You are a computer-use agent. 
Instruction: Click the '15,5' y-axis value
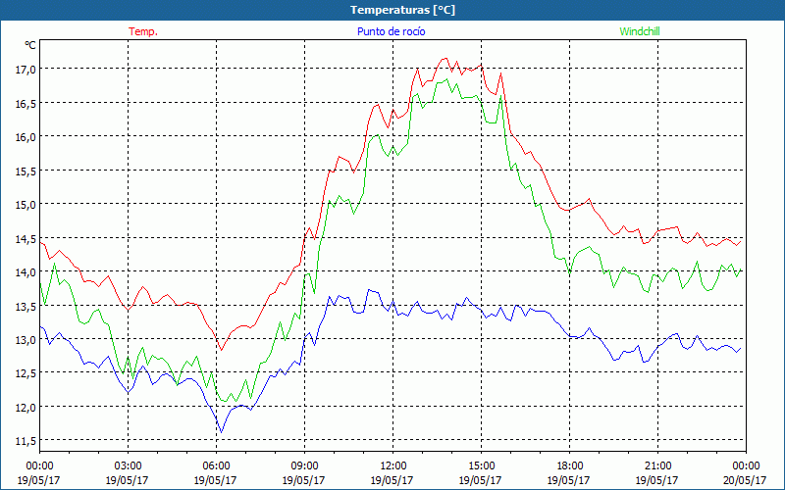click(26, 171)
